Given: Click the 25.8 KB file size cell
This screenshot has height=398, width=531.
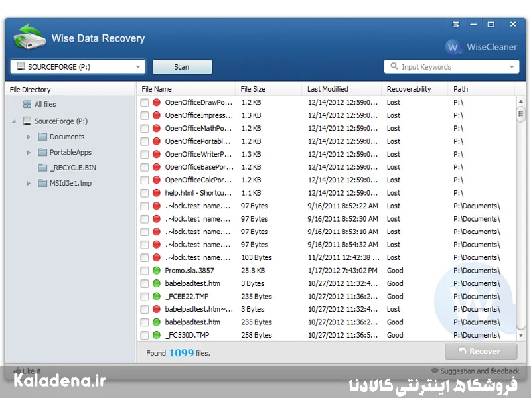Looking at the screenshot, I should pos(253,271).
